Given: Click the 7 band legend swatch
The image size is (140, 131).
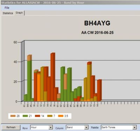Looking at the screenshot, I should coord(50,116).
